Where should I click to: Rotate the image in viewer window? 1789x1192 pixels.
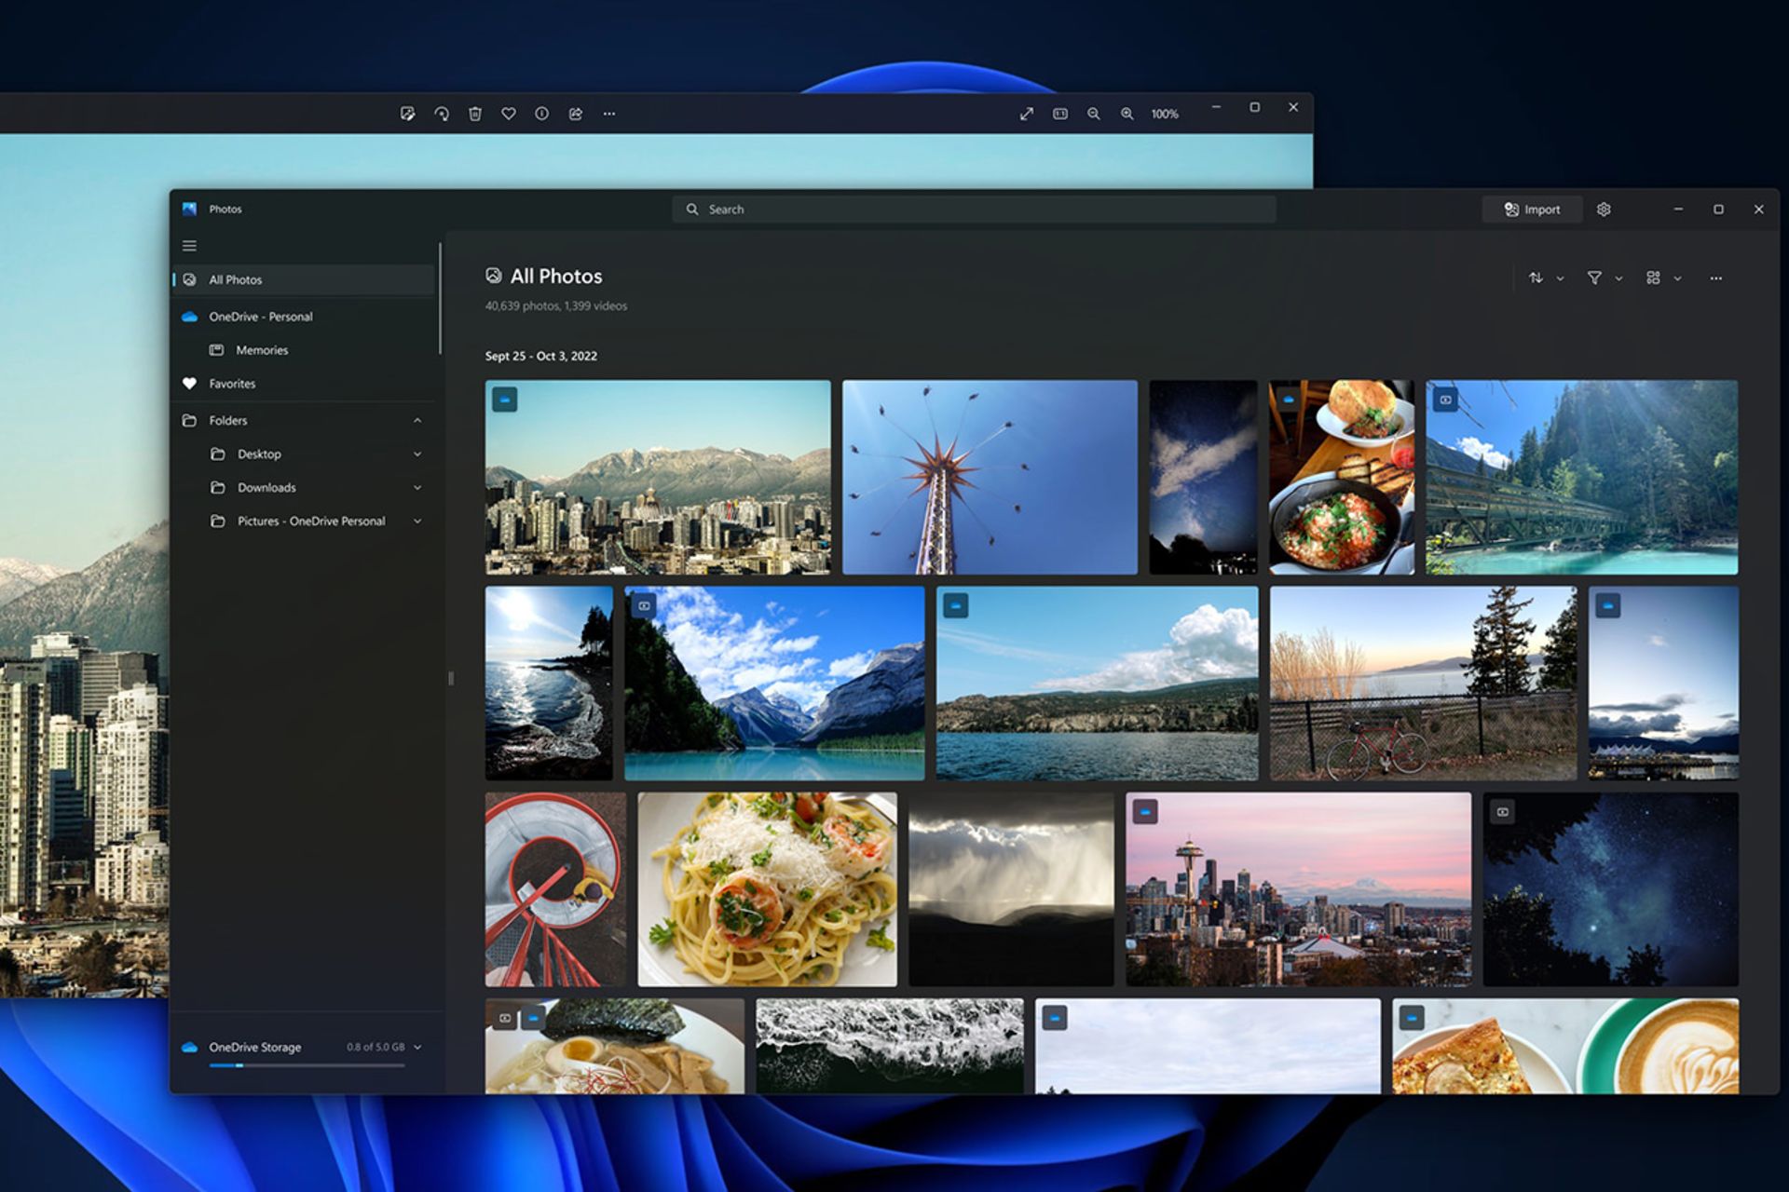[x=442, y=114]
